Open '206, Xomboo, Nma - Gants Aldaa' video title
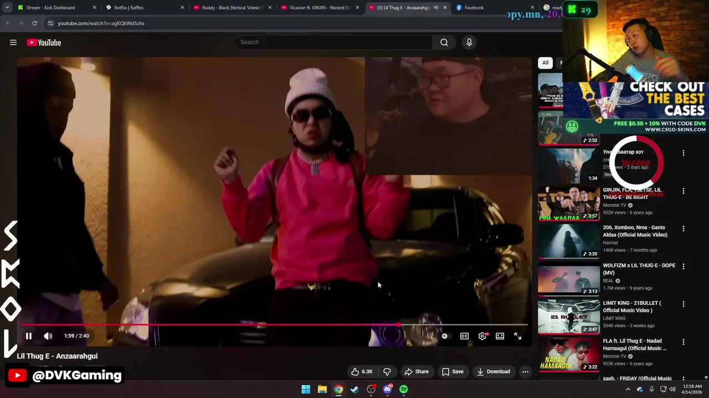The image size is (709, 398). (x=635, y=231)
